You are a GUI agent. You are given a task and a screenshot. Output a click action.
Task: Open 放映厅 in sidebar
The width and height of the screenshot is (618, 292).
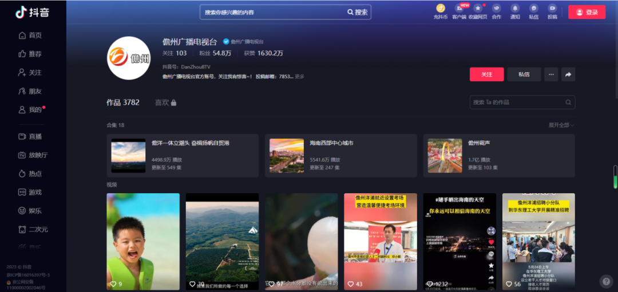click(x=34, y=155)
